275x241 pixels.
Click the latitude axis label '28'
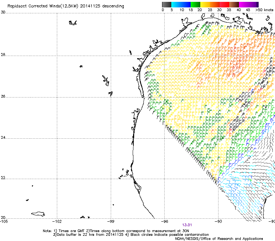pyautogui.click(x=3, y=55)
